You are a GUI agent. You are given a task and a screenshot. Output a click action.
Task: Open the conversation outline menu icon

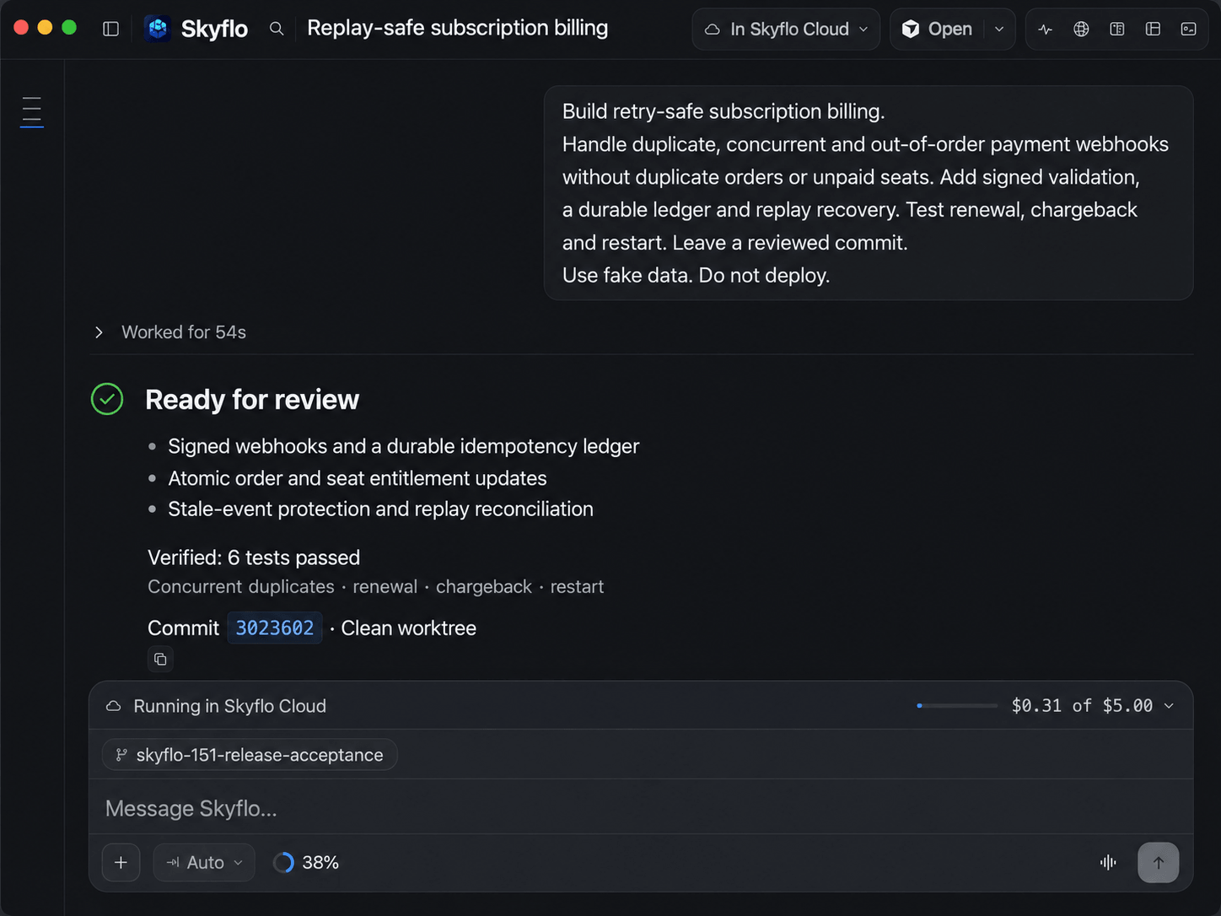(x=32, y=112)
